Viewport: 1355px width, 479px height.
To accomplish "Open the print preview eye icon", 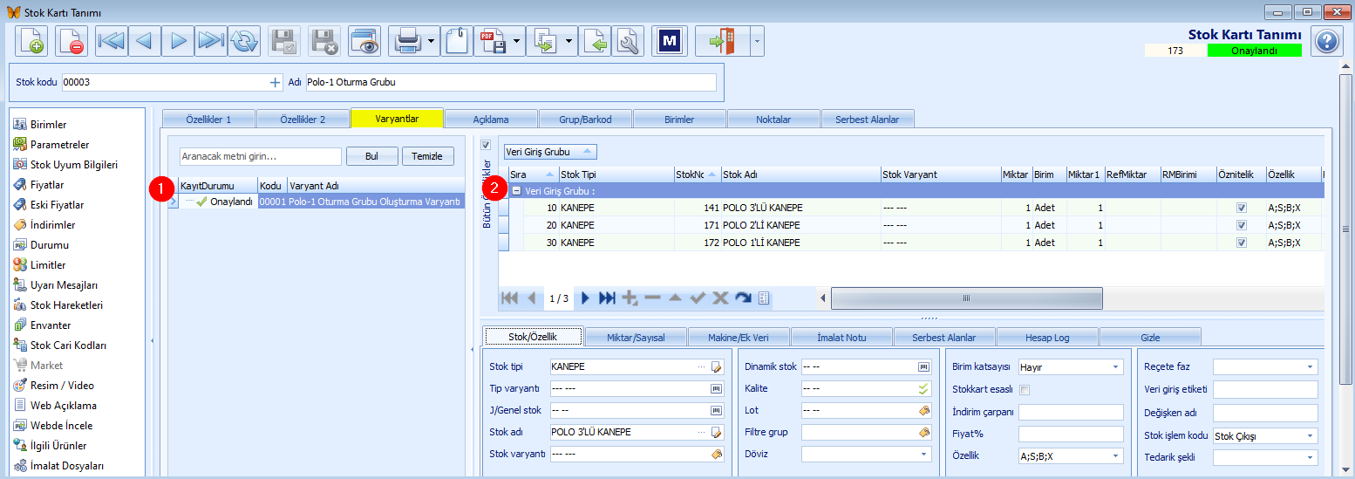I will point(364,41).
